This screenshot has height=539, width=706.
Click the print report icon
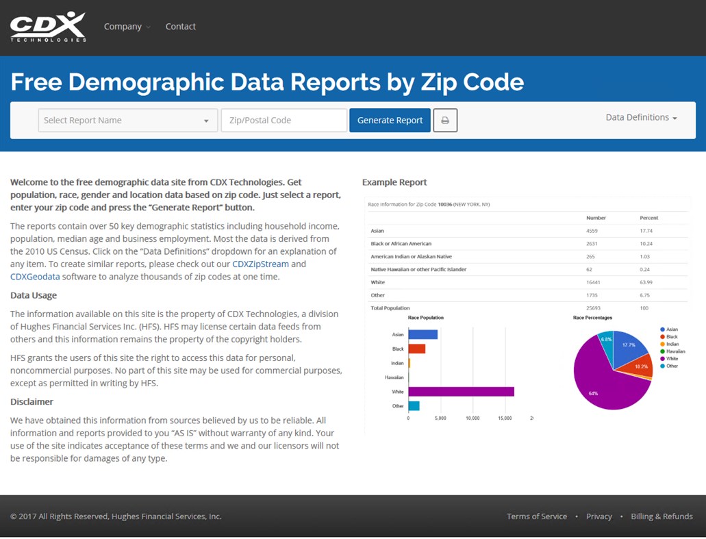pyautogui.click(x=445, y=120)
